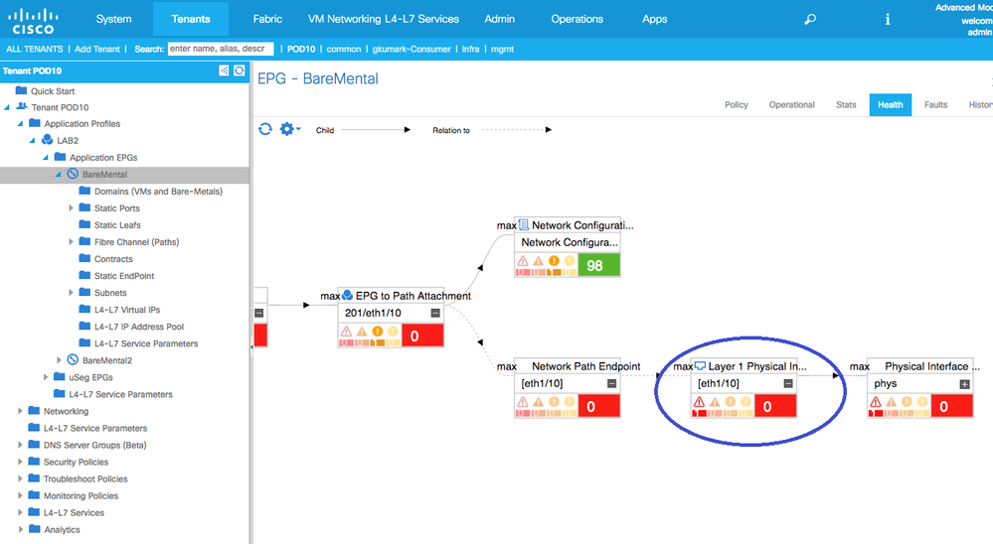The width and height of the screenshot is (993, 544).
Task: Open the infra tenant link
Action: click(x=470, y=49)
